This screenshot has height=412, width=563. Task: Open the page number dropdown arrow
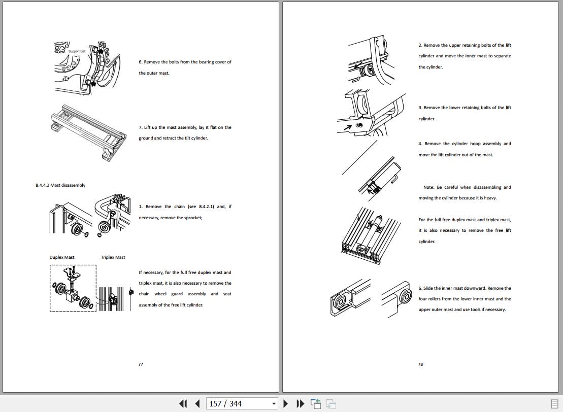click(274, 404)
